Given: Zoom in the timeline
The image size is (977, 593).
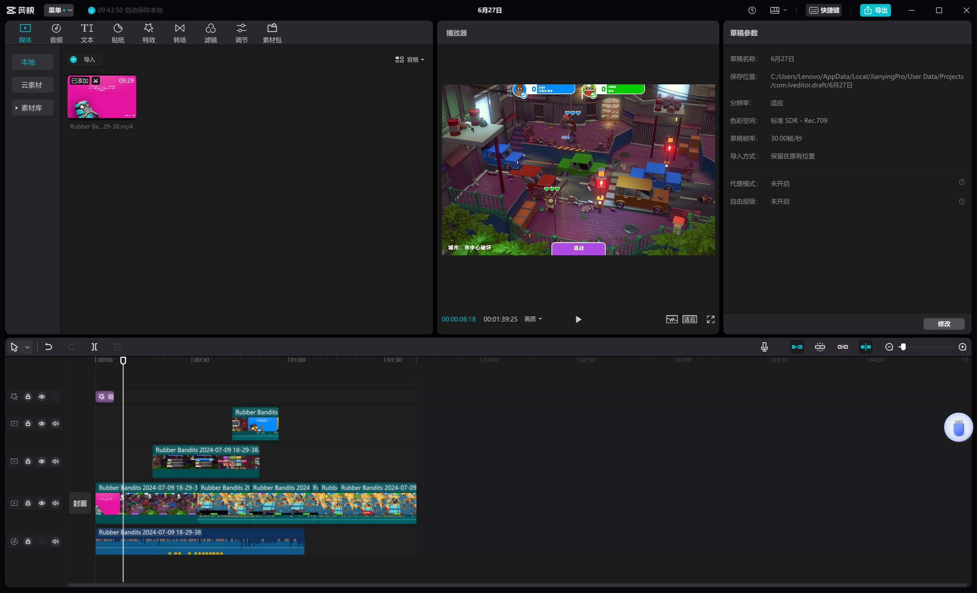Looking at the screenshot, I should [x=962, y=347].
